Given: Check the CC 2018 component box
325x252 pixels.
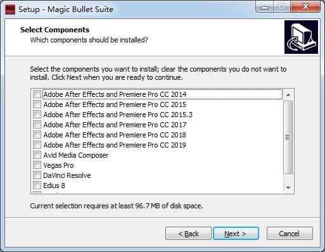Looking at the screenshot, I should coord(37,135).
